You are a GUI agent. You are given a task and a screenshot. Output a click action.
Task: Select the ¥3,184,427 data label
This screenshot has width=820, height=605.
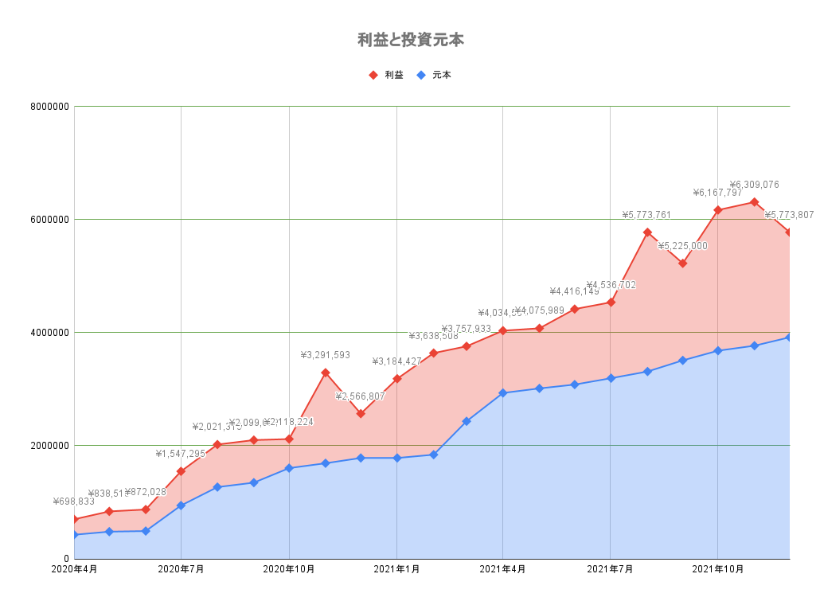click(x=396, y=361)
